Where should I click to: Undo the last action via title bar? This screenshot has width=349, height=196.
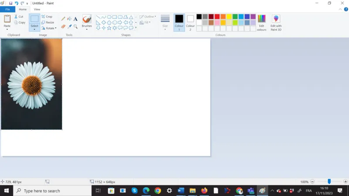click(x=16, y=3)
